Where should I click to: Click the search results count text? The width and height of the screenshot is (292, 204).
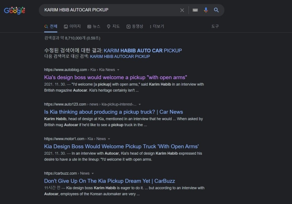pyautogui.click(x=72, y=38)
